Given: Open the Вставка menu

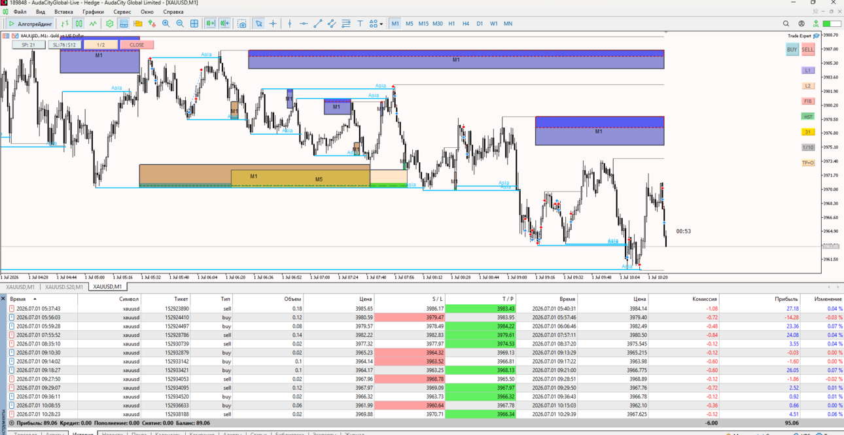Looking at the screenshot, I should point(64,12).
